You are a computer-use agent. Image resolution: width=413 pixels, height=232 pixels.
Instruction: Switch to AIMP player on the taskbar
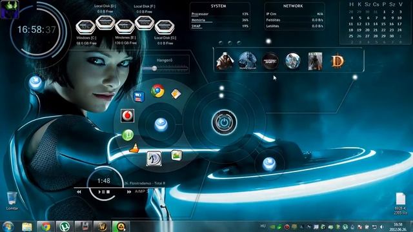(x=121, y=226)
